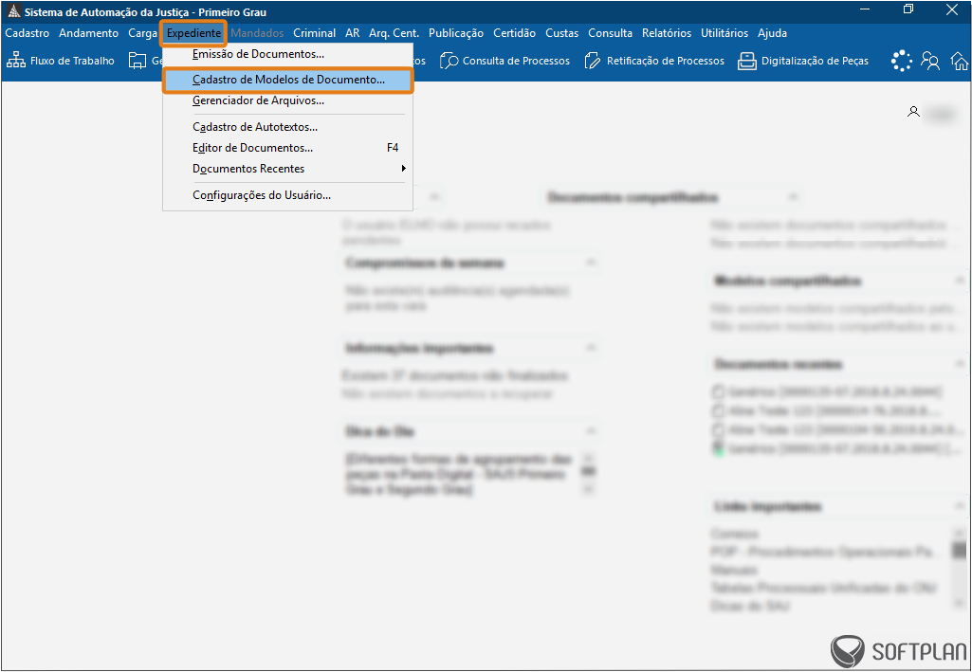Screen dimensions: 972x672
Task: Click the two-people users icon in the toolbar
Action: coord(930,61)
